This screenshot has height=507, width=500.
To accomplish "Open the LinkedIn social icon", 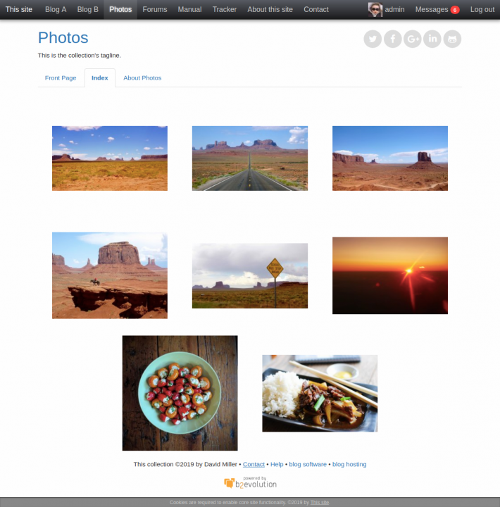I will [x=432, y=39].
